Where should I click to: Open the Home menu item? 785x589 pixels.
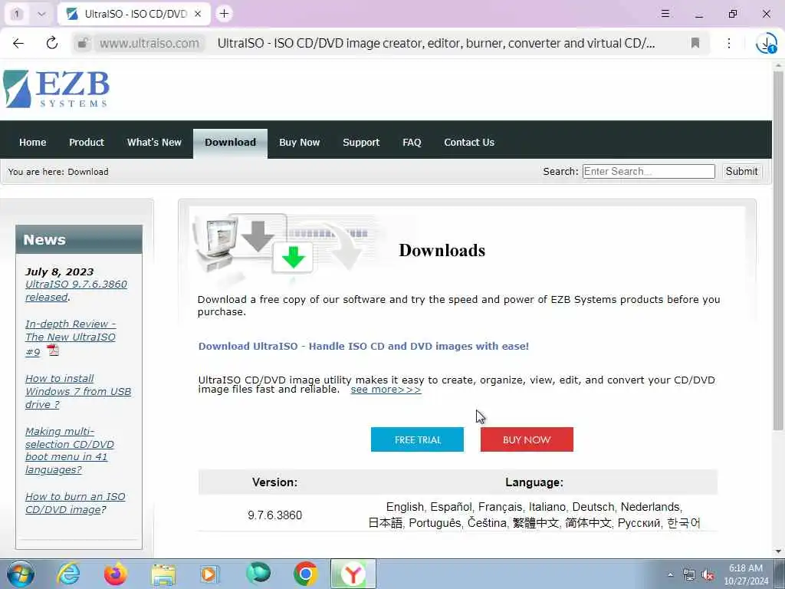[x=32, y=142]
